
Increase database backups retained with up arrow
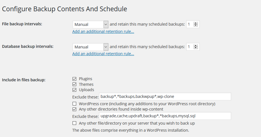196,46
